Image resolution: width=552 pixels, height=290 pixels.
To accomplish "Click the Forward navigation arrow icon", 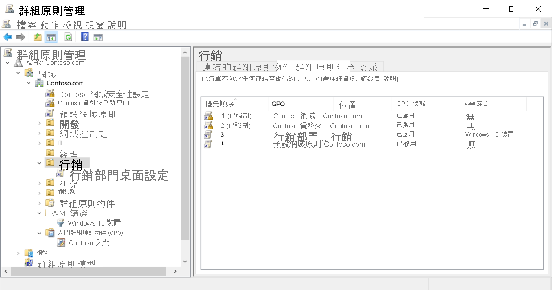I will tap(20, 37).
